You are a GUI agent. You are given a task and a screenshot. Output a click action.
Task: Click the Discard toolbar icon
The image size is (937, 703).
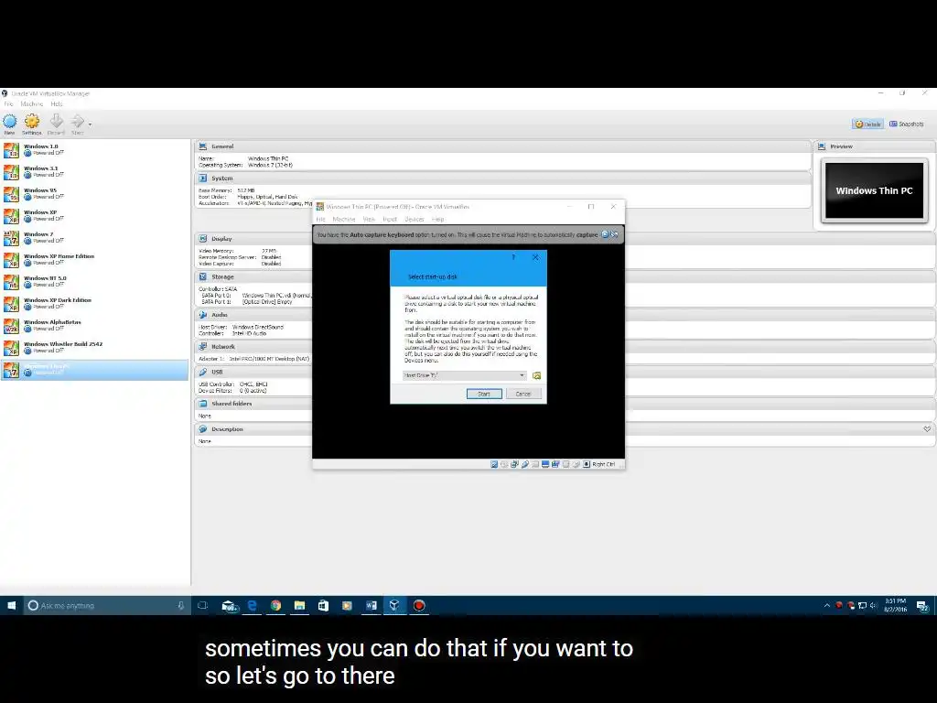click(56, 124)
